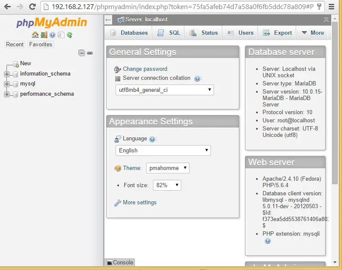The width and height of the screenshot is (342, 270).
Task: Click the browser Back arrow
Action: click(8, 7)
